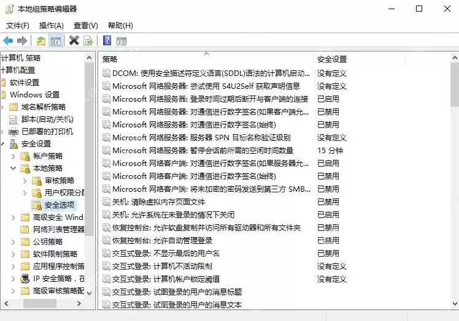Click the icon beside 关机: 清除虚拟内存页面文件
The width and height of the screenshot is (459, 321).
pos(106,202)
